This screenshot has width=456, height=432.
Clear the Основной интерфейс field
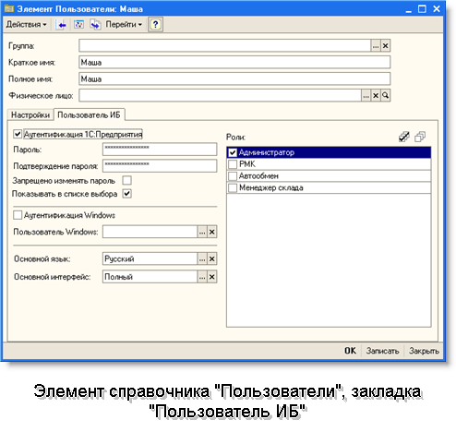tap(211, 277)
